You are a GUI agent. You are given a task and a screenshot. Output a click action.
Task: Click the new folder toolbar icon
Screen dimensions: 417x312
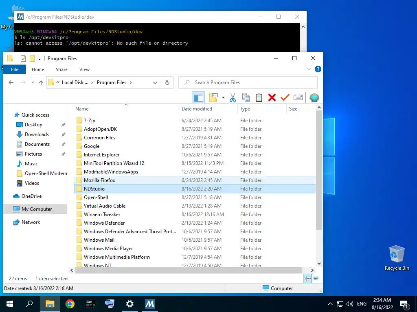[x=213, y=97]
